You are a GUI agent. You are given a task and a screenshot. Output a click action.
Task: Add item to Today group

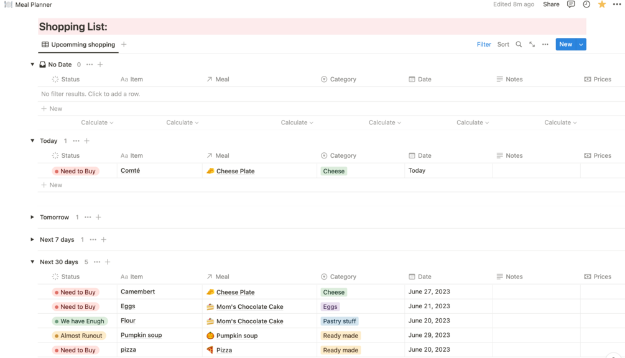(x=87, y=141)
